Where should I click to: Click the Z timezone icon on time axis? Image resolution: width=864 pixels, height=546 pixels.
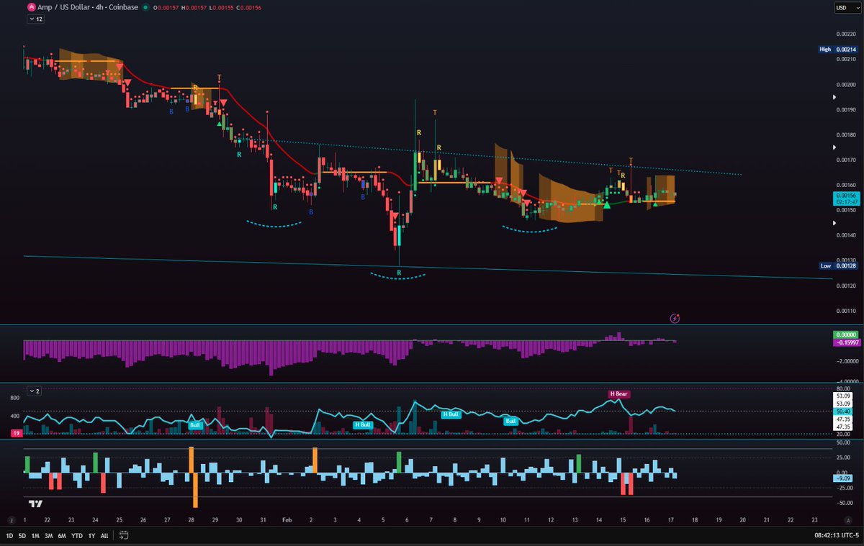[12, 519]
